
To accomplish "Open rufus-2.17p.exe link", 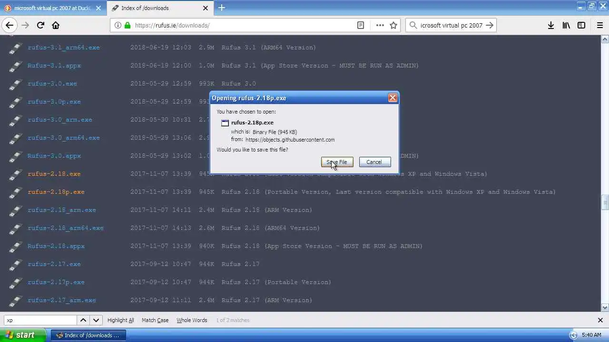I will (56, 282).
